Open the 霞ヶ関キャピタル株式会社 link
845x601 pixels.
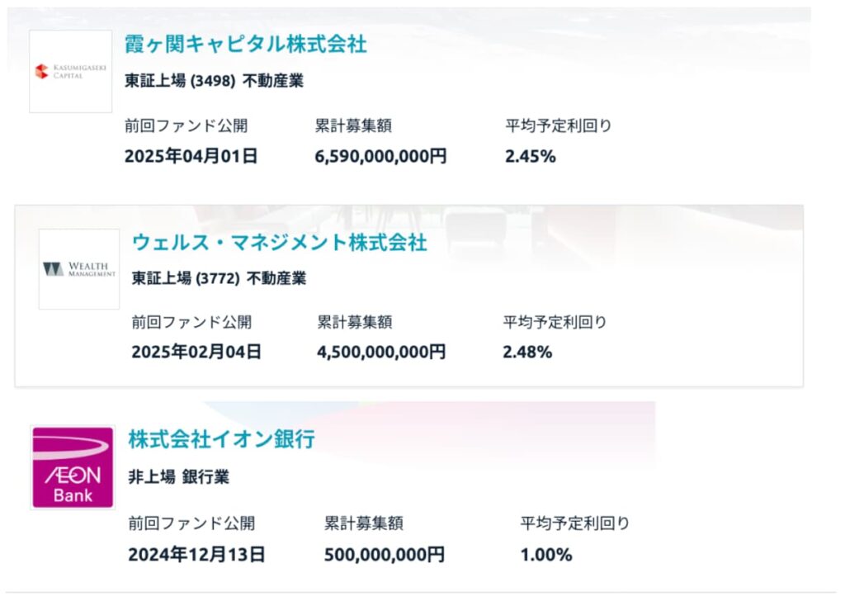click(x=245, y=45)
